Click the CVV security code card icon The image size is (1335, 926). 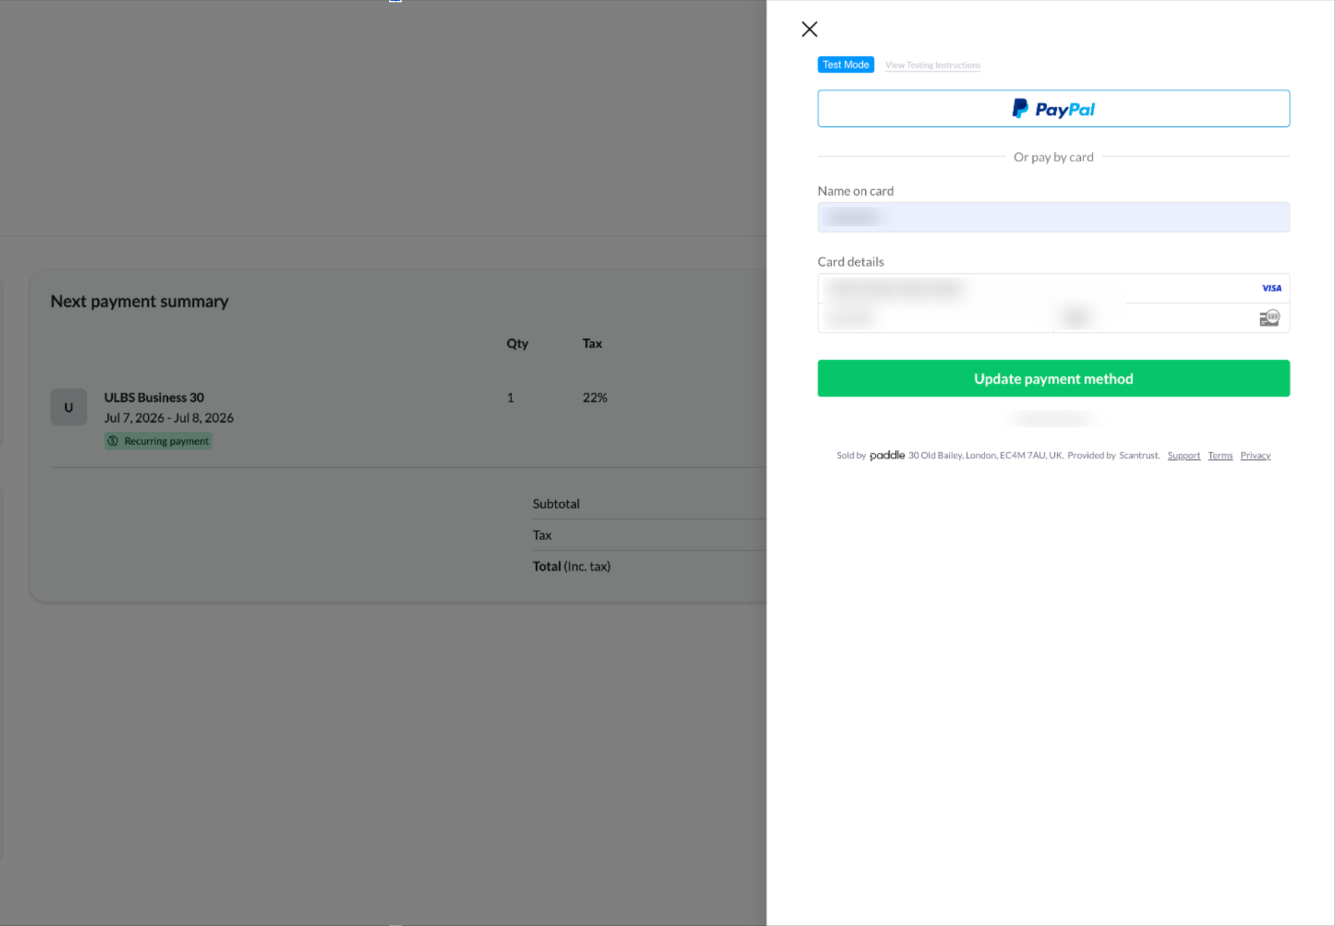[x=1269, y=318]
